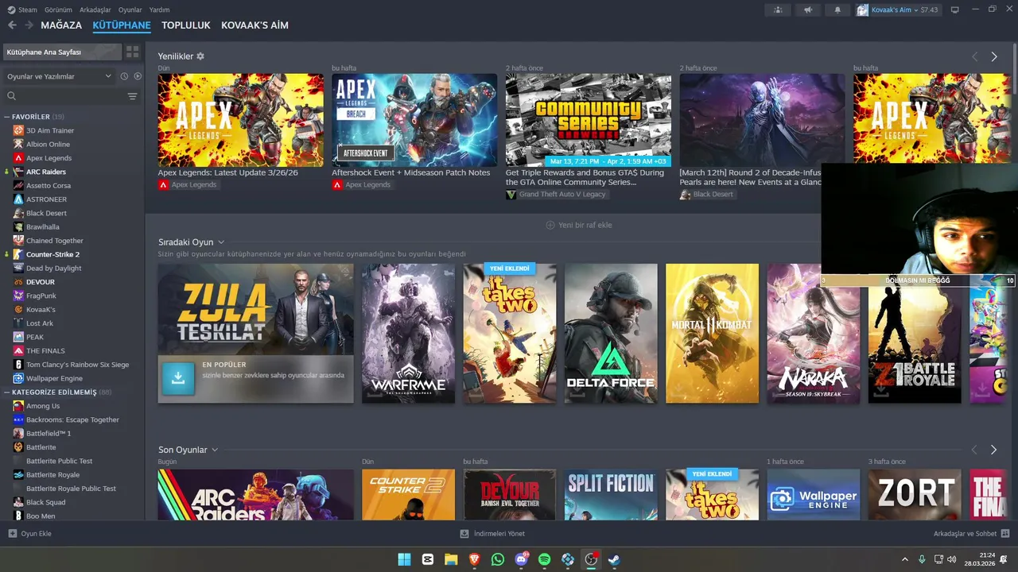Select ARC Raiders in the sidebar
Viewport: 1018px width, 572px height.
pyautogui.click(x=46, y=172)
